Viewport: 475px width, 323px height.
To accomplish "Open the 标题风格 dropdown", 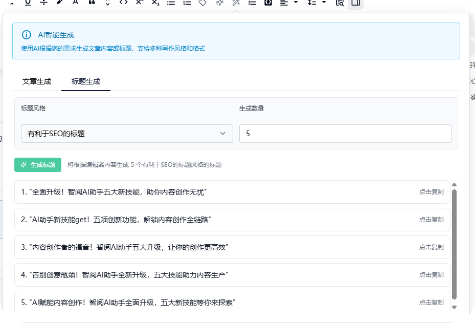I will pos(127,134).
